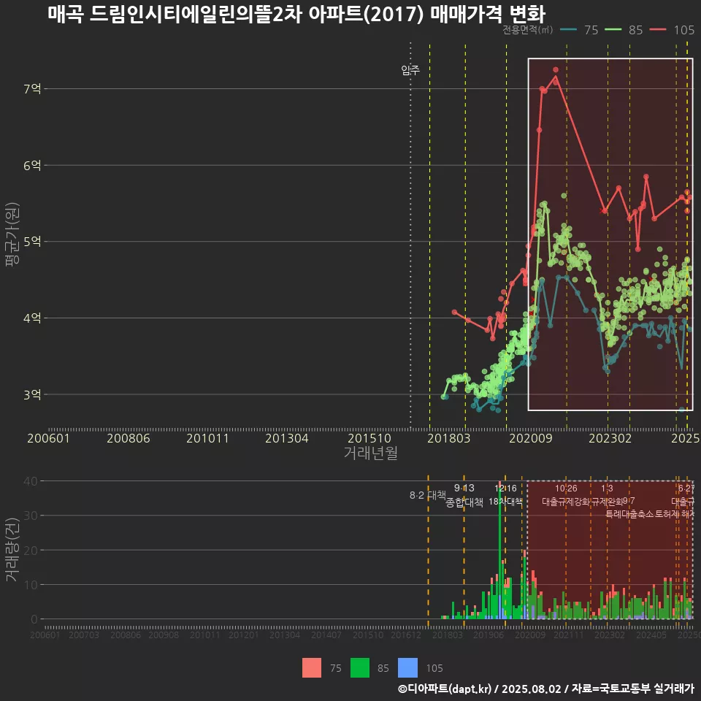The image size is (701, 701).
Task: Click the 40 label on volume chart
Action: tap(31, 481)
